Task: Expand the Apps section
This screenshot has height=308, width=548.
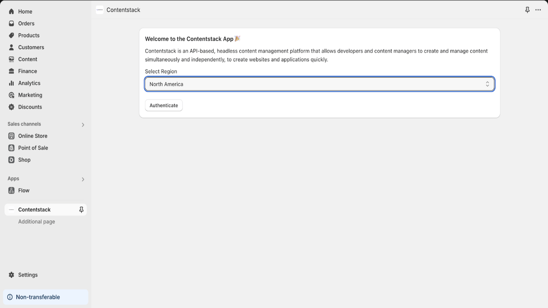Action: coord(83,179)
